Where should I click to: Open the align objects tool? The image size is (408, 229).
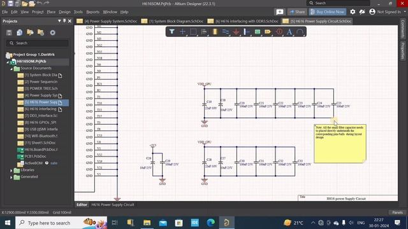(x=204, y=32)
